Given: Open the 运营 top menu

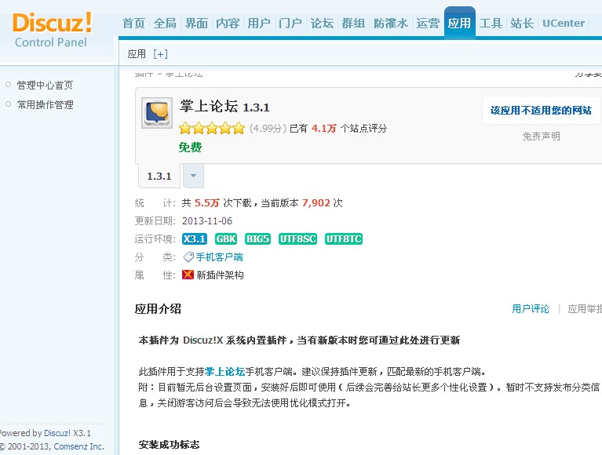Looking at the screenshot, I should point(428,24).
